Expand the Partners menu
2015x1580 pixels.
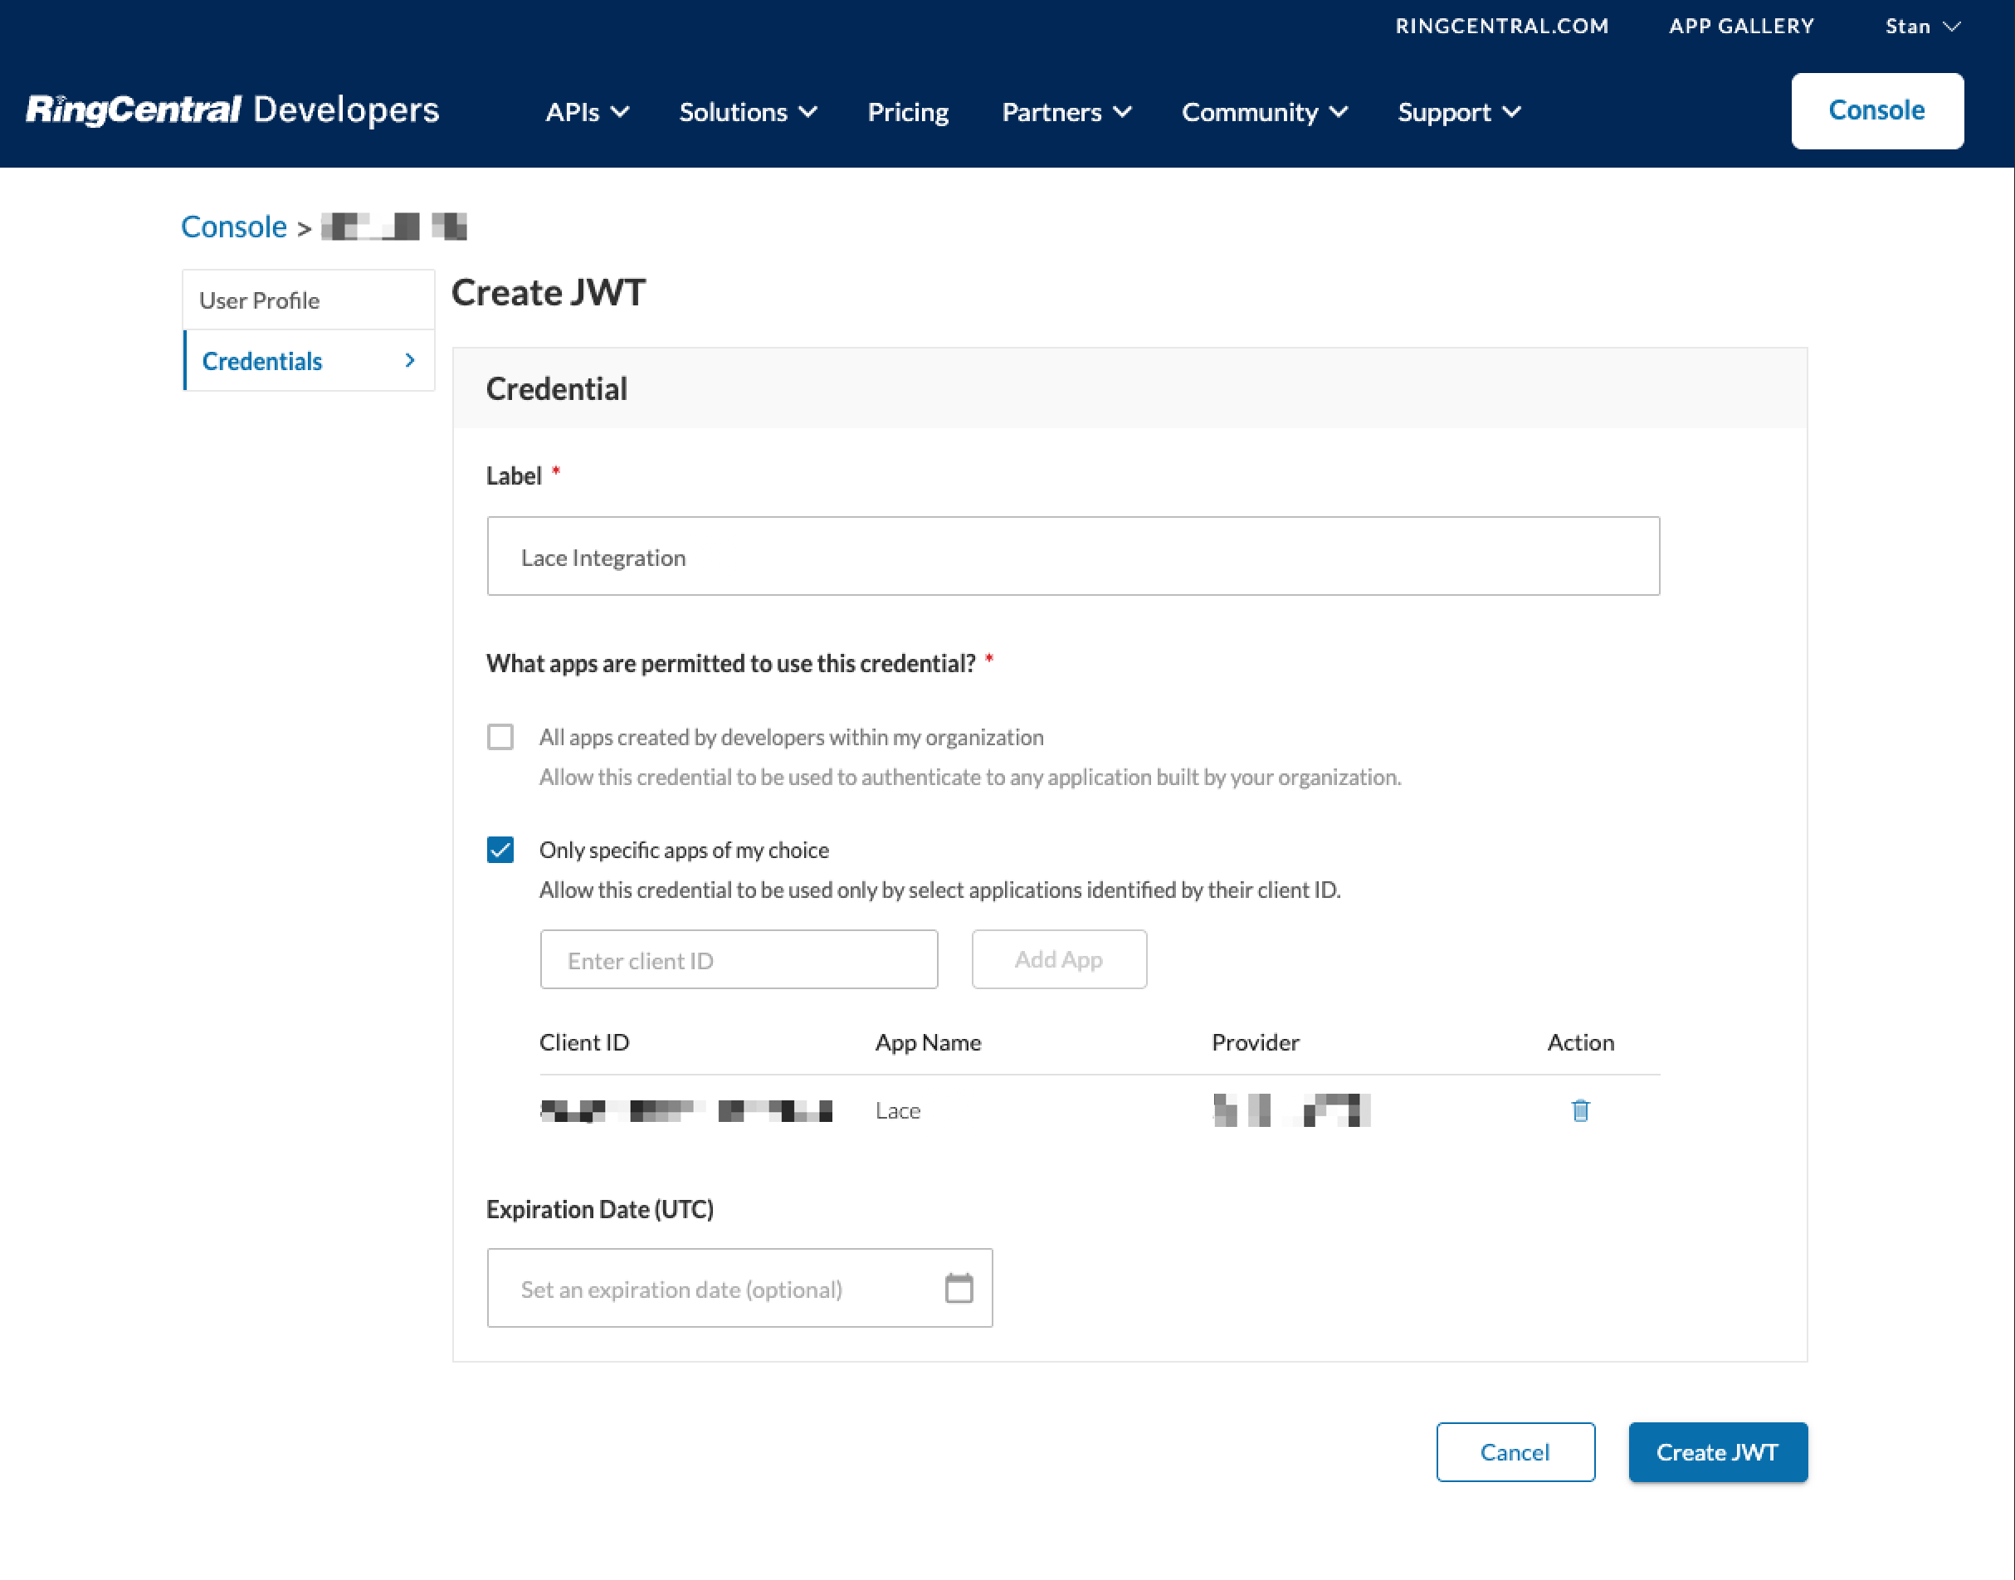pyautogui.click(x=1066, y=112)
